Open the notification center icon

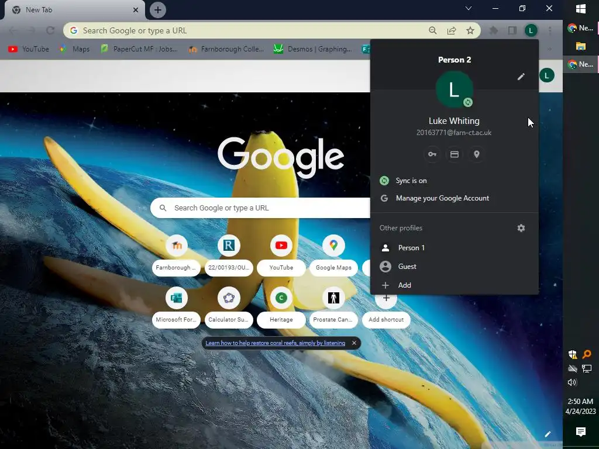[x=581, y=432]
